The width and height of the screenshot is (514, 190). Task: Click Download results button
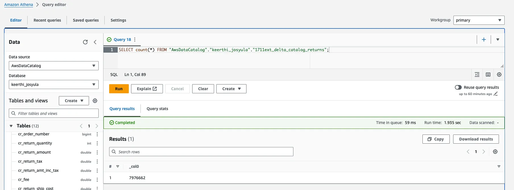pyautogui.click(x=476, y=139)
